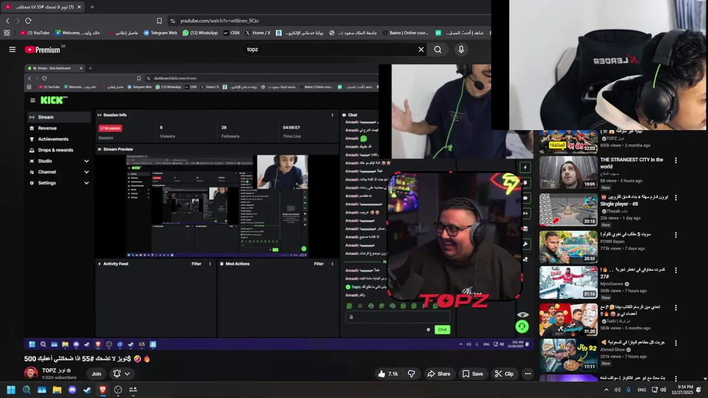Reload the page in the browser
708x398 pixels.
(28, 20)
